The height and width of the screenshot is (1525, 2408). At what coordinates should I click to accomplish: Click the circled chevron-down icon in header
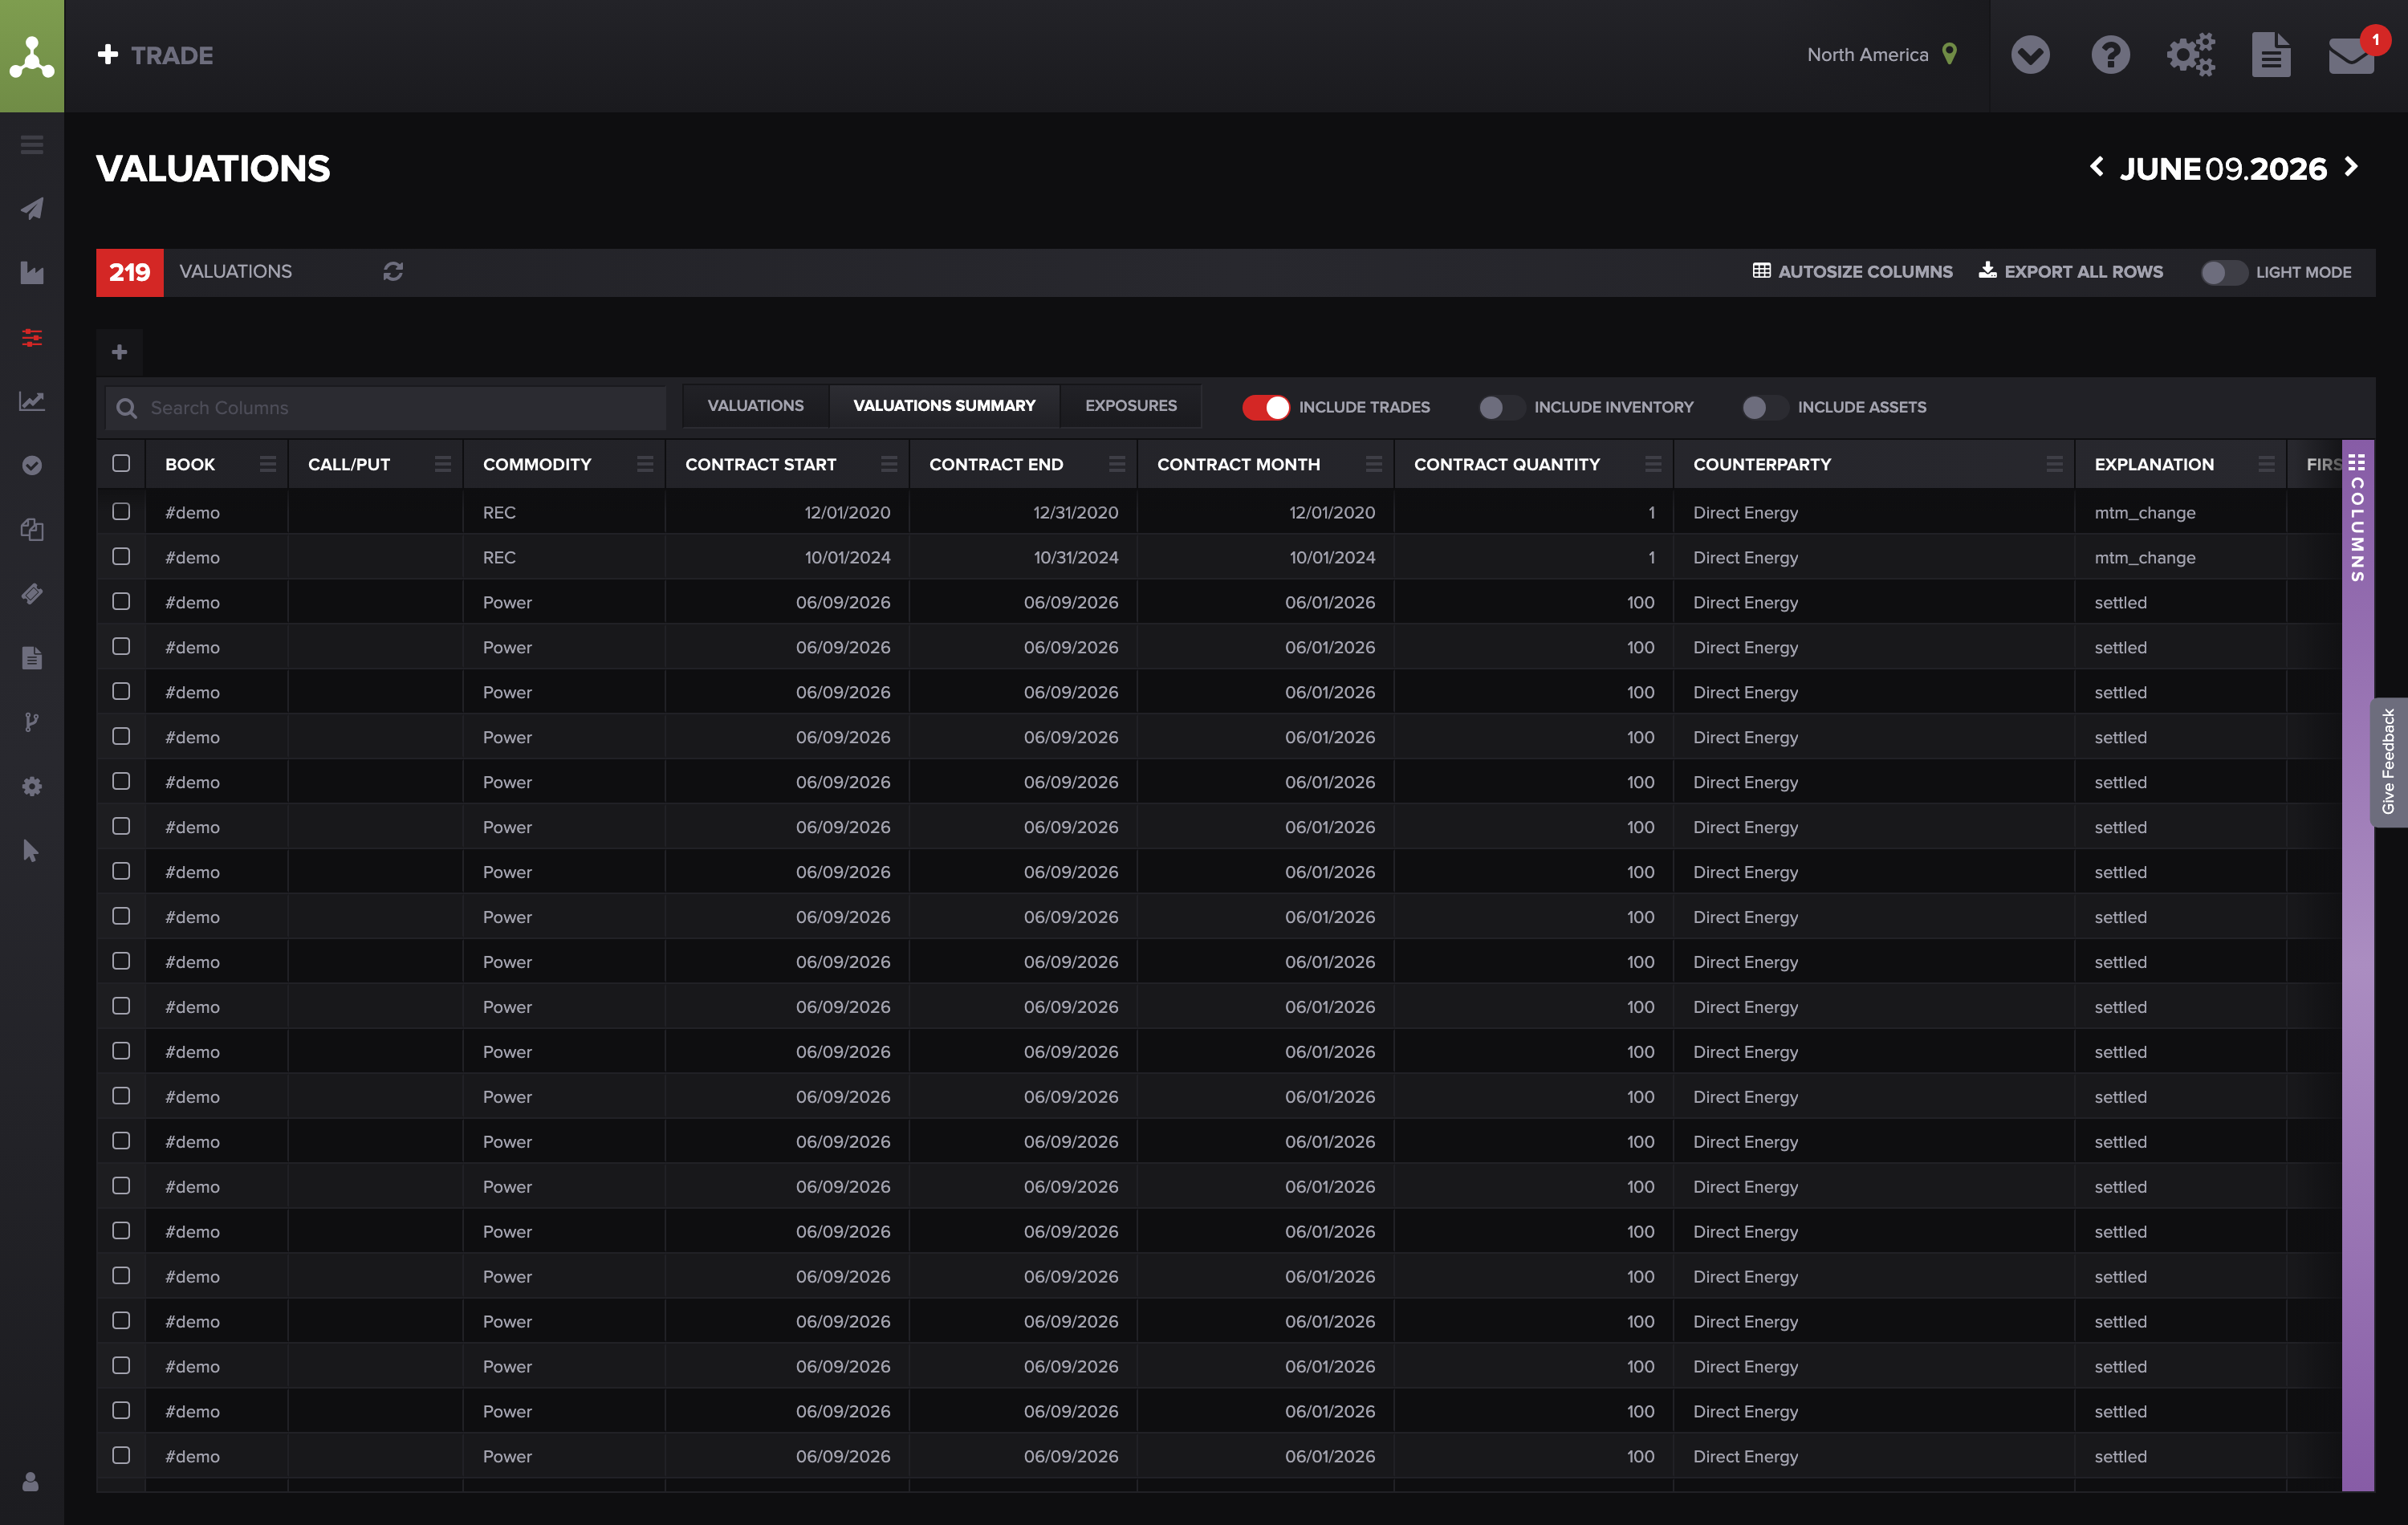[2030, 55]
